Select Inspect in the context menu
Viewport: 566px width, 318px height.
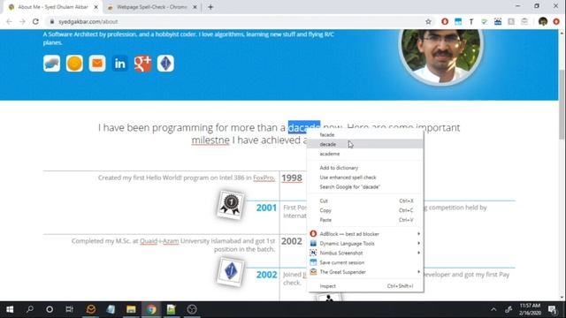(x=365, y=286)
